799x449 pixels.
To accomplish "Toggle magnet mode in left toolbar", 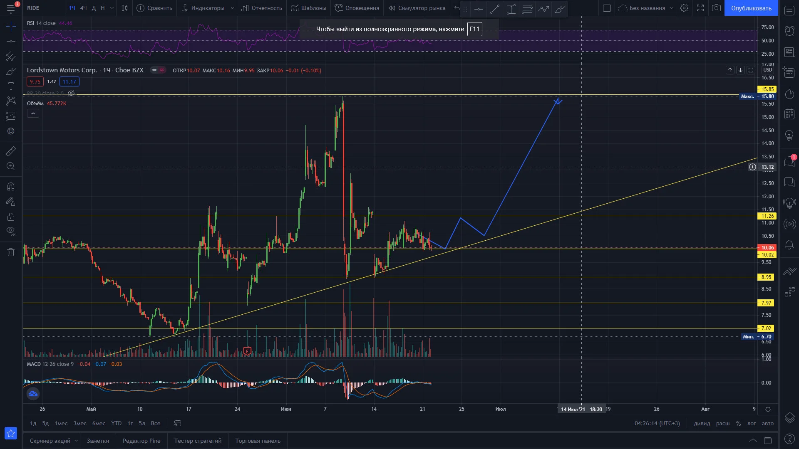I will tap(11, 187).
